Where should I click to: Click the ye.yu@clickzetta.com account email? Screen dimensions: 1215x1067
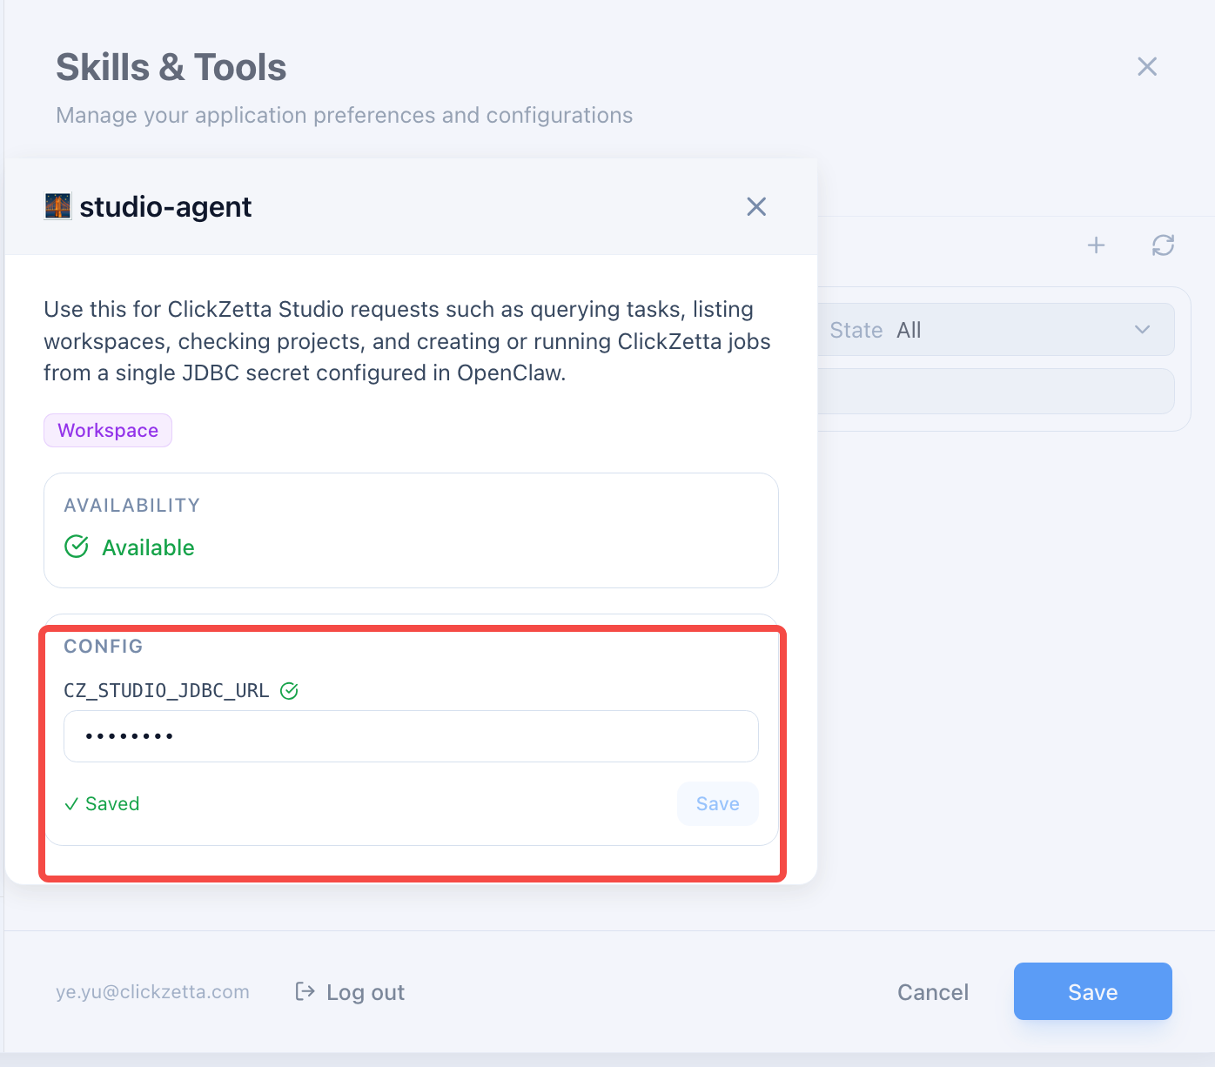click(152, 992)
